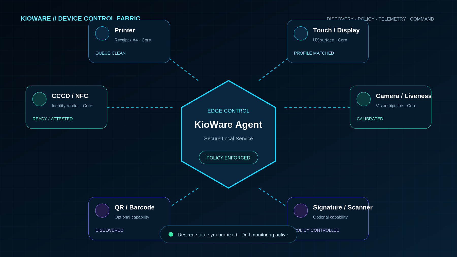This screenshot has height=257, width=457.
Task: Click Optional capability under Signature / Scanner
Action: pyautogui.click(x=330, y=217)
